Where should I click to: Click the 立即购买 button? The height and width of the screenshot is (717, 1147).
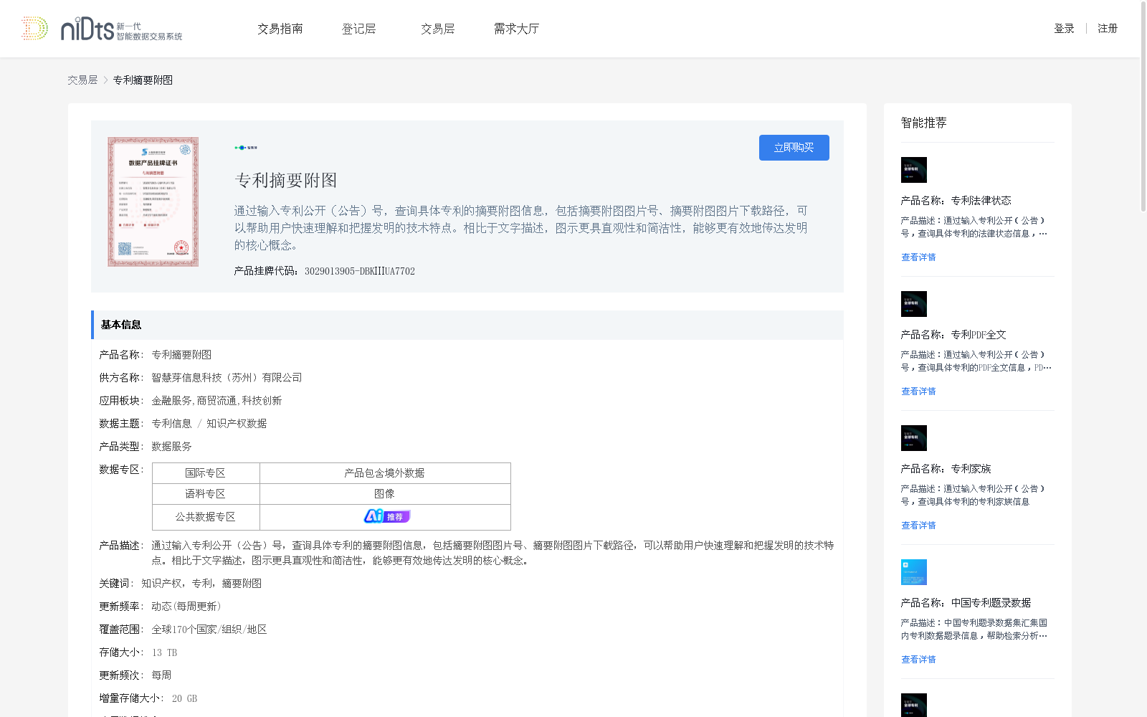click(x=794, y=148)
